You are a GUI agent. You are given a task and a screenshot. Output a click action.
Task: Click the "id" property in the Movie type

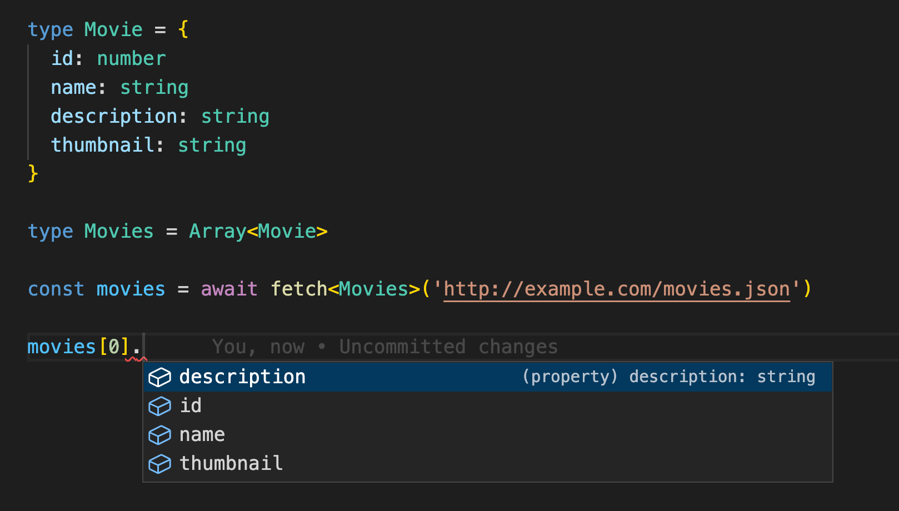point(62,58)
